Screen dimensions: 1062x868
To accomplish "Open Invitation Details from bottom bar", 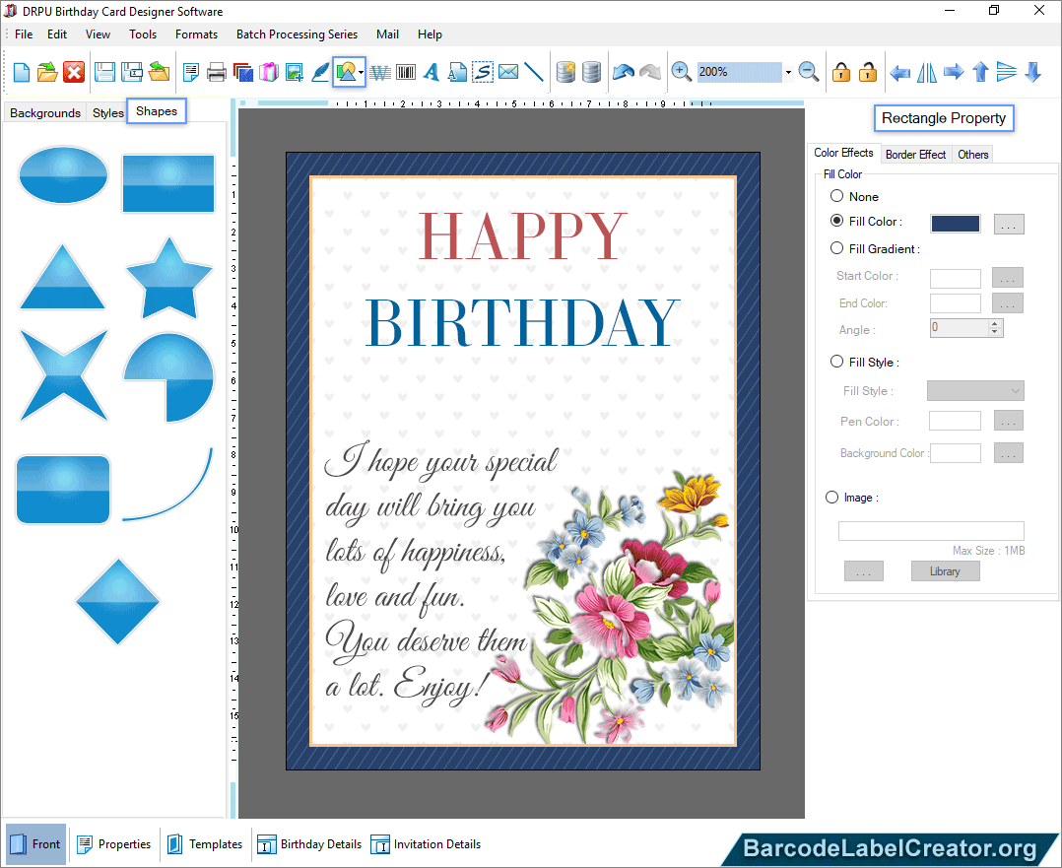I will pyautogui.click(x=426, y=844).
